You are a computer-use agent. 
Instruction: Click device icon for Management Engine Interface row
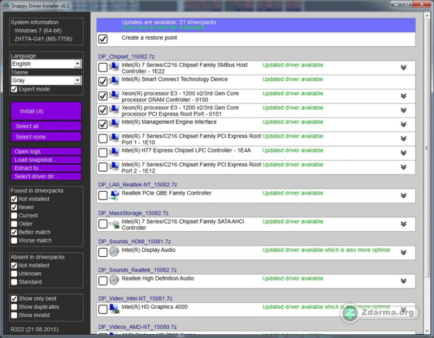click(114, 124)
